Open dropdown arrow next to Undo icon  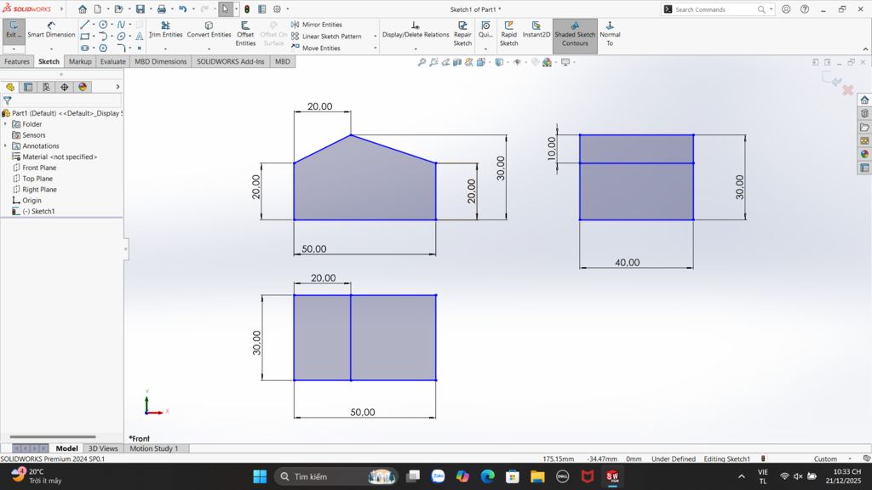click(x=193, y=9)
